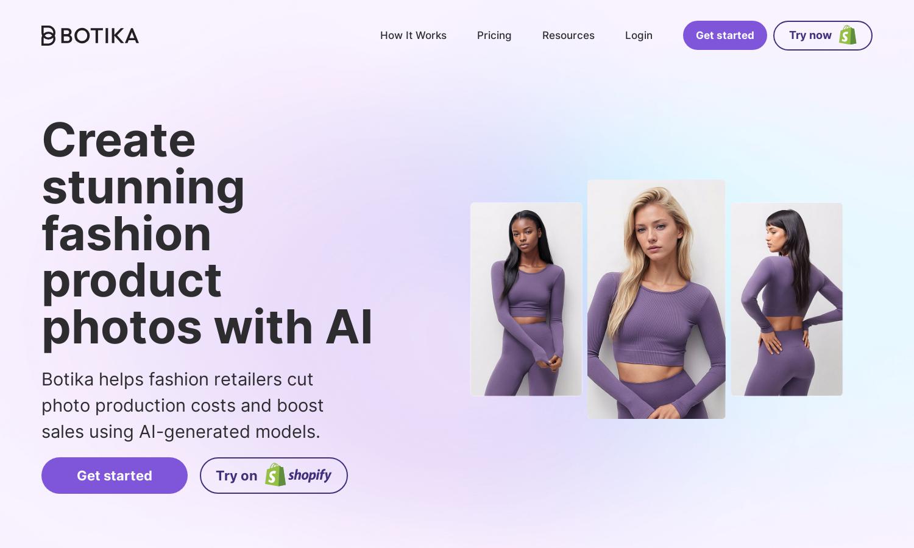Click the Botika logo icon
Viewport: 914px width, 548px height.
coord(48,35)
